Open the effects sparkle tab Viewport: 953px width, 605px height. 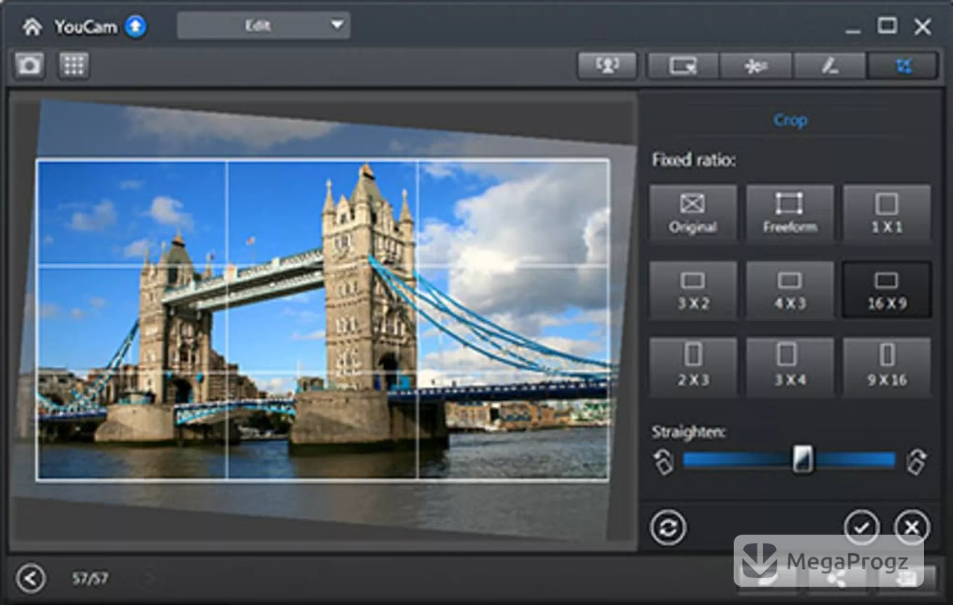756,65
